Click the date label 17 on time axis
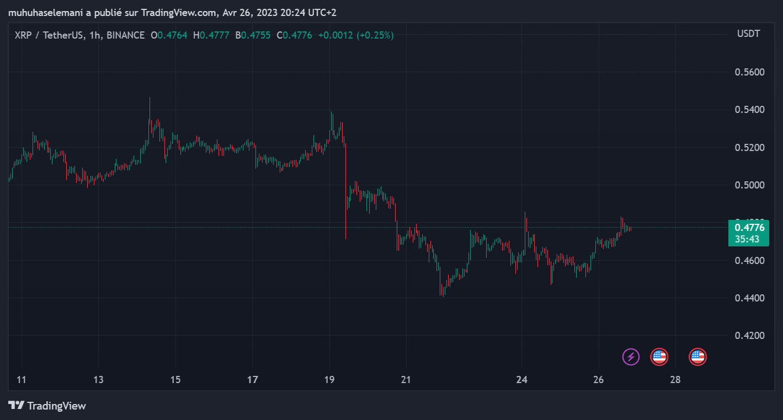The image size is (783, 420). (x=252, y=380)
